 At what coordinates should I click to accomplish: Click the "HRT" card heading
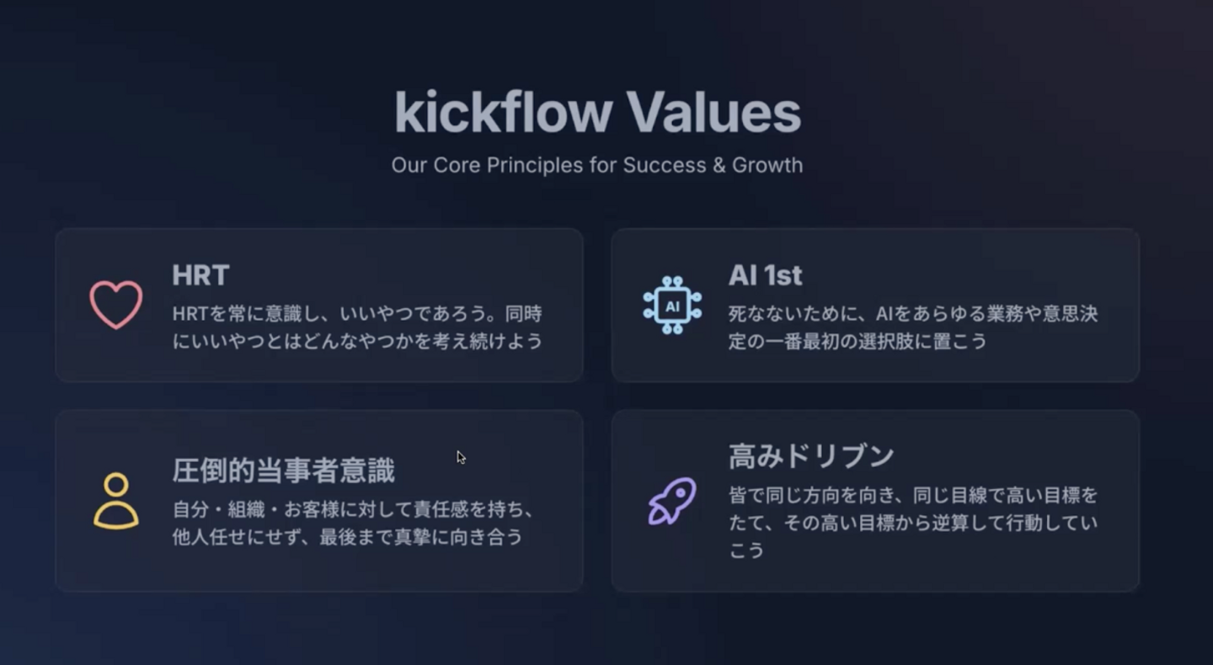pyautogui.click(x=200, y=275)
